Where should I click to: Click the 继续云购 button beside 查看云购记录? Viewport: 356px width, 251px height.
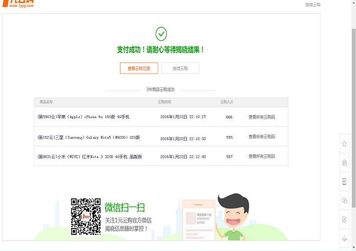coord(180,68)
